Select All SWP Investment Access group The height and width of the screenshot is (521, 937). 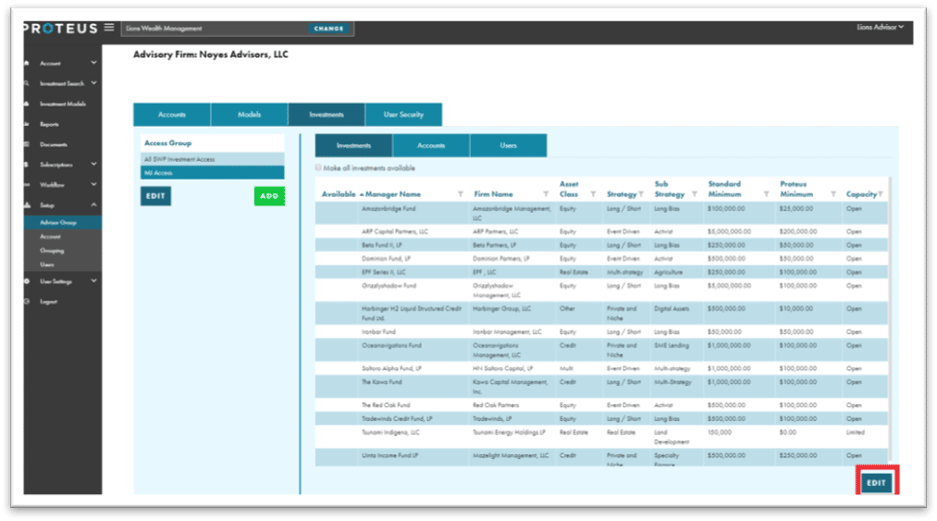(212, 159)
